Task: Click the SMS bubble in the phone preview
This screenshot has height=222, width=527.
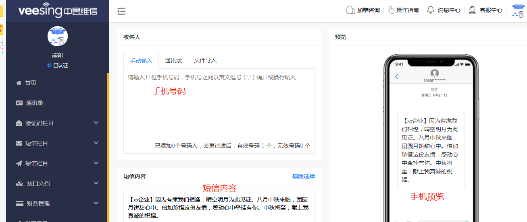Action: point(431,150)
